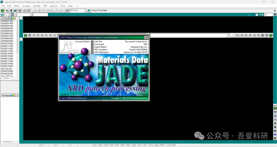Click the green Help icon in main toolbar

tap(2, 10)
